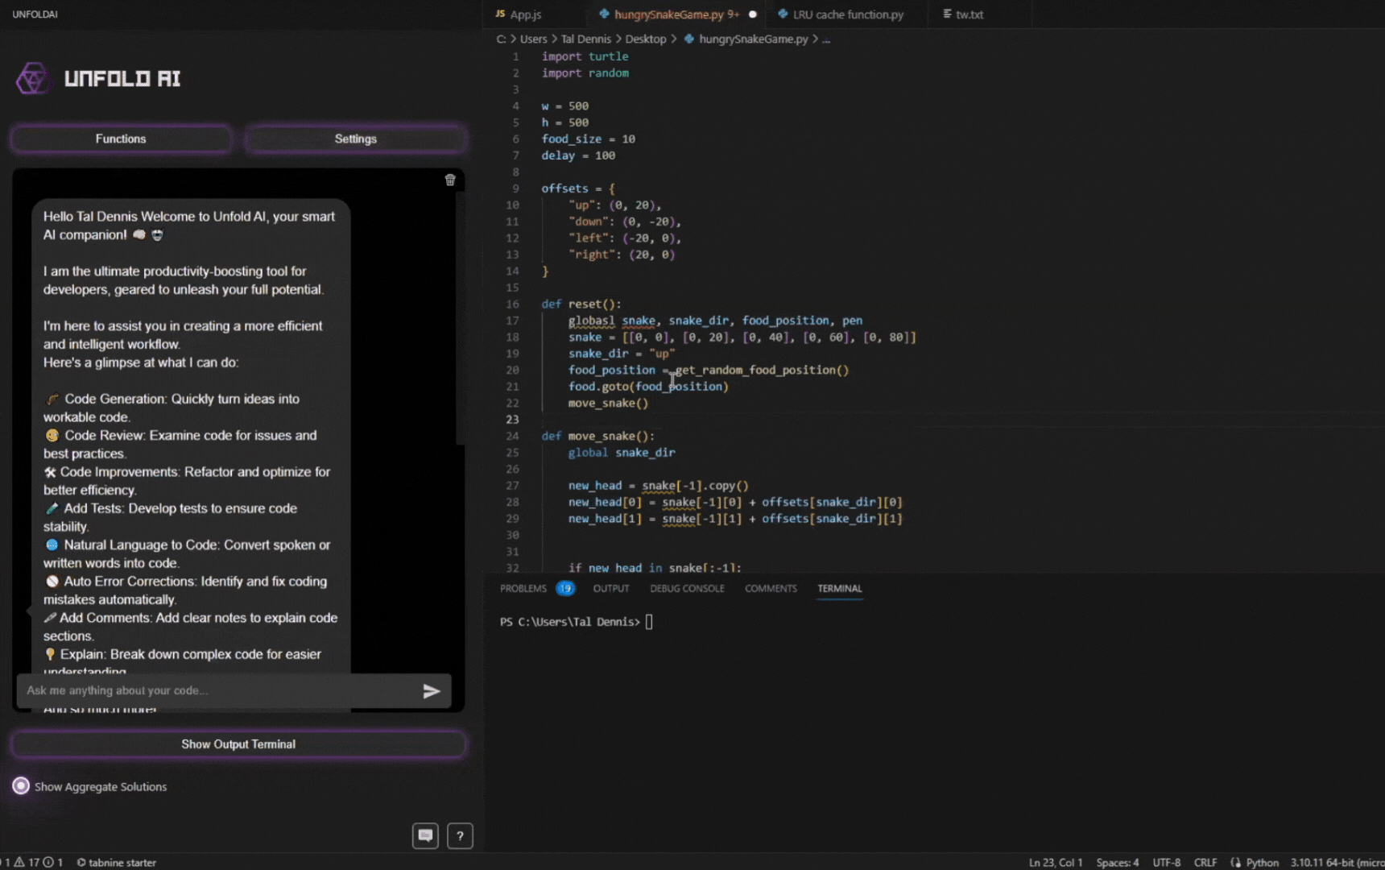1385x870 pixels.
Task: Change the UTF-8 encoding selector
Action: [x=1166, y=862]
